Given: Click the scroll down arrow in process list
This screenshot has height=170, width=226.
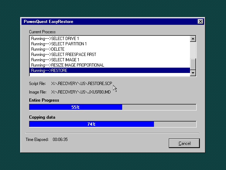Looking at the screenshot, I should pos(193,73).
